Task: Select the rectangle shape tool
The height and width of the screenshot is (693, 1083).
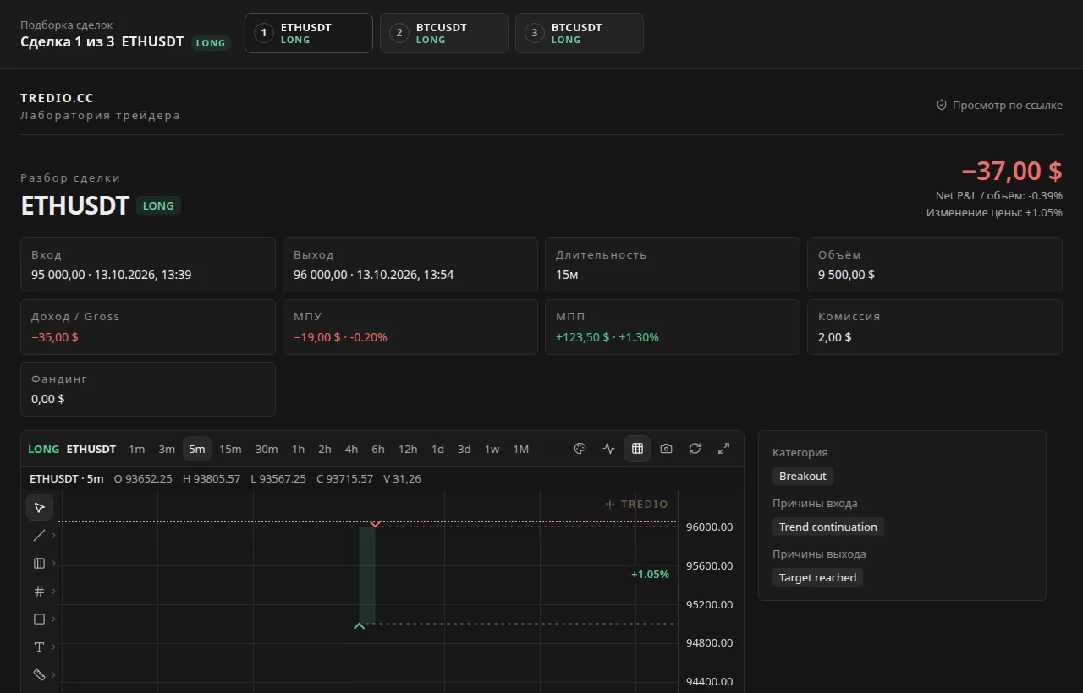Action: coord(39,619)
